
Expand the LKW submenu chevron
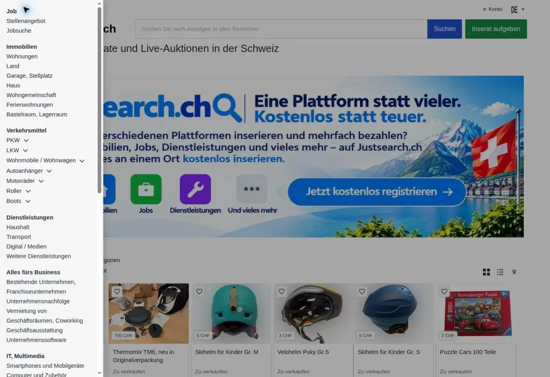click(x=25, y=151)
